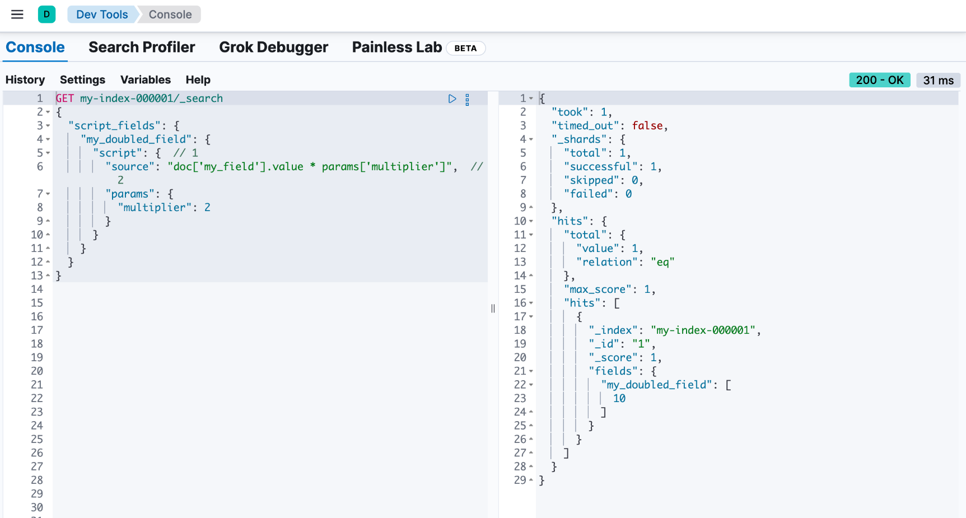Screen dimensions: 966x518
Task: Click the panel resize divider handle
Action: click(493, 308)
